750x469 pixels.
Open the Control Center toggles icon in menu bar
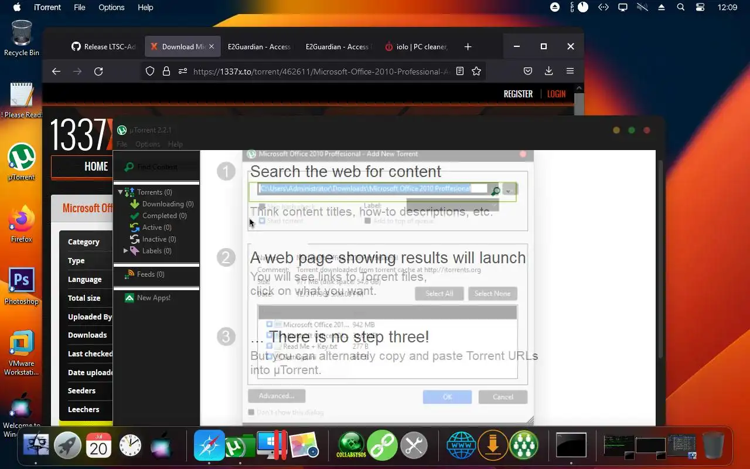click(700, 7)
